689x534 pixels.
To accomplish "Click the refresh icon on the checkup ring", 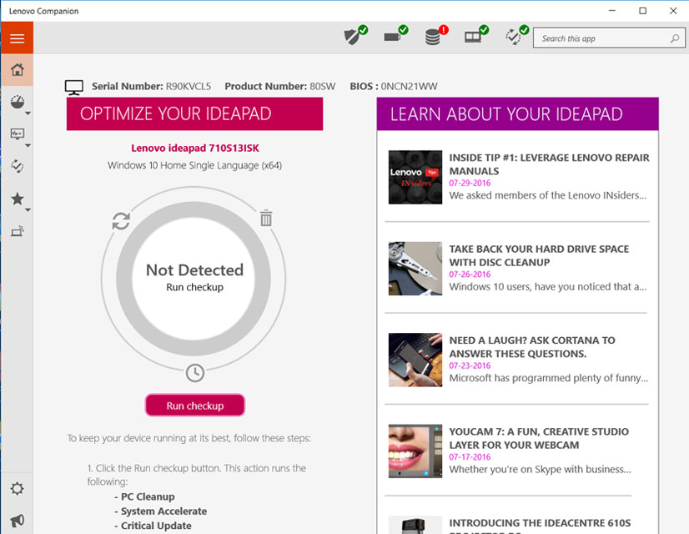I will [121, 220].
